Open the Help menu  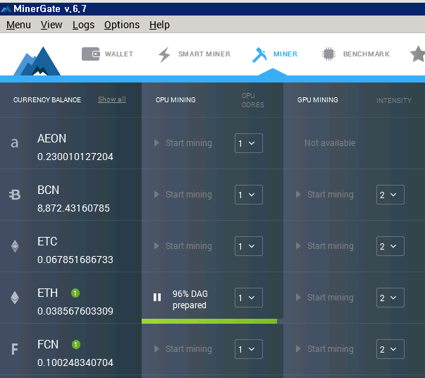pos(159,25)
